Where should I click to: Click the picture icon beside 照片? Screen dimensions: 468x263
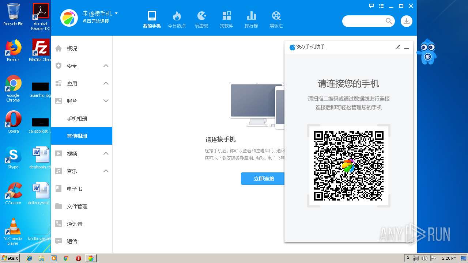click(x=58, y=101)
